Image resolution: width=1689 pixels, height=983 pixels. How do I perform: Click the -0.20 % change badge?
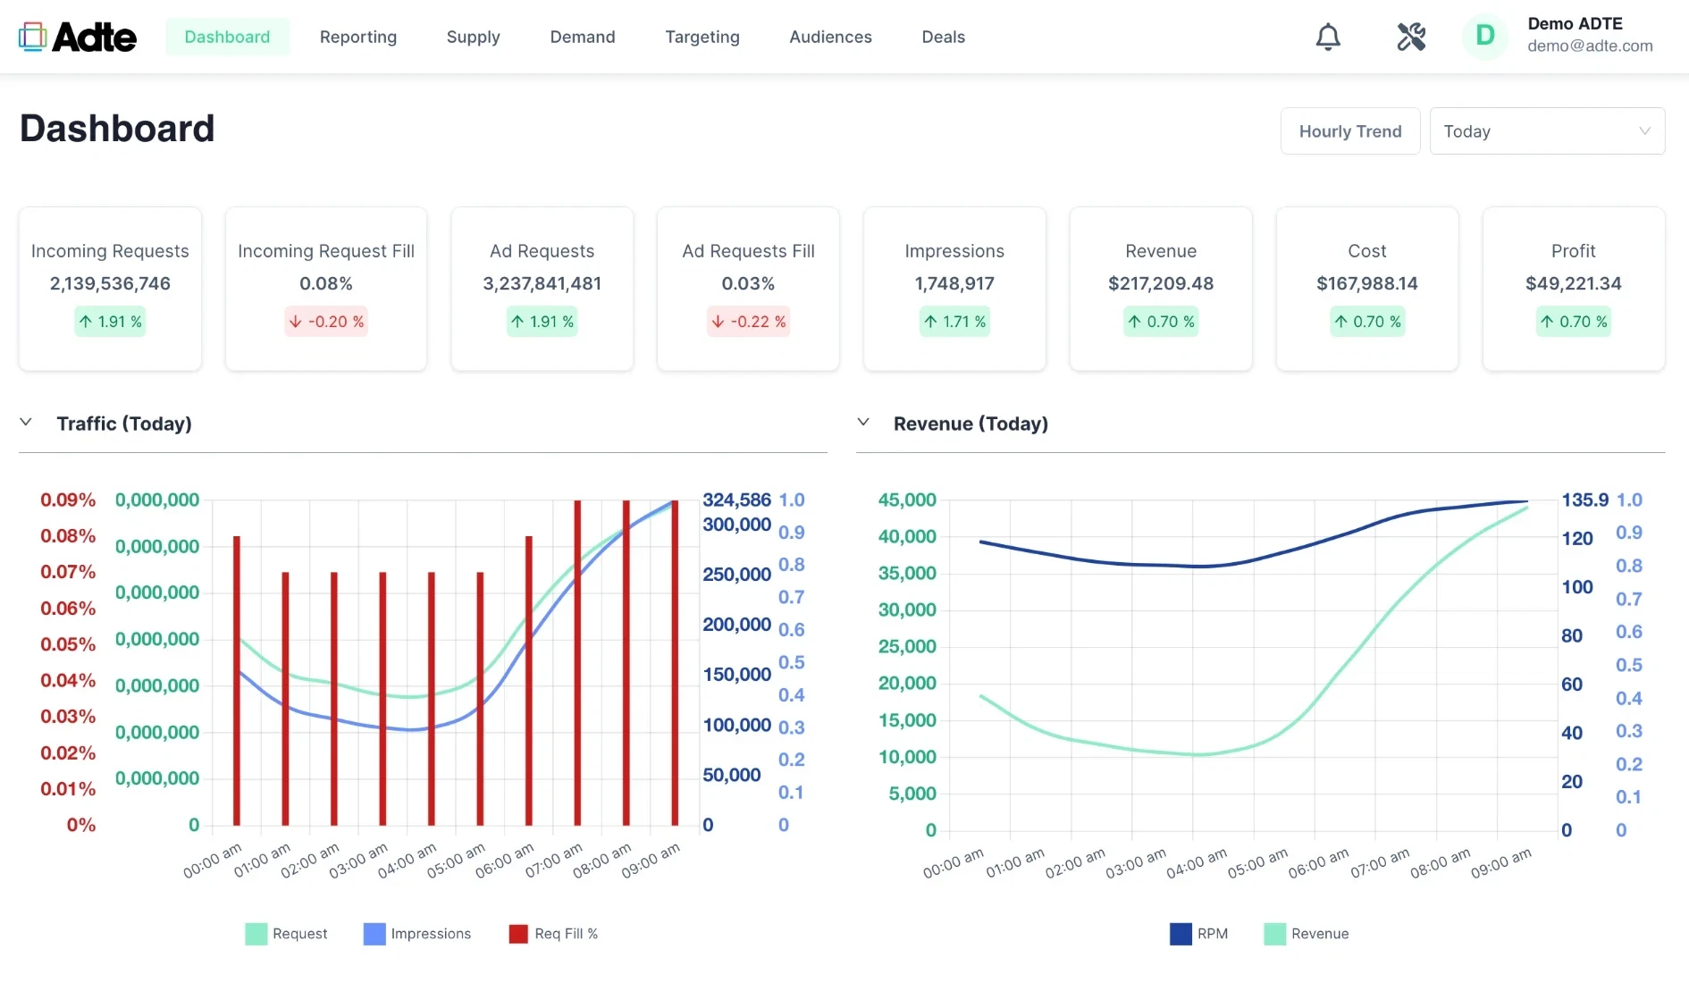pos(326,322)
